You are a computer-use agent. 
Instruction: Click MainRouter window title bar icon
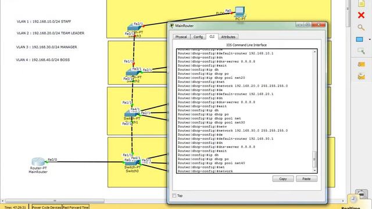point(172,26)
